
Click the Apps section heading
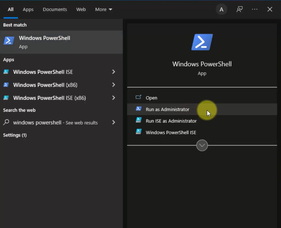[8, 60]
